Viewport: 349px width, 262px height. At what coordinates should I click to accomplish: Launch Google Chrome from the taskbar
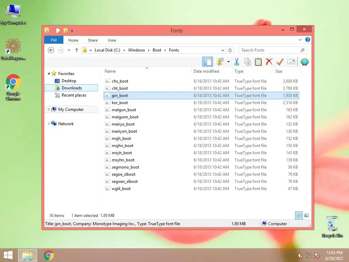pos(49,255)
